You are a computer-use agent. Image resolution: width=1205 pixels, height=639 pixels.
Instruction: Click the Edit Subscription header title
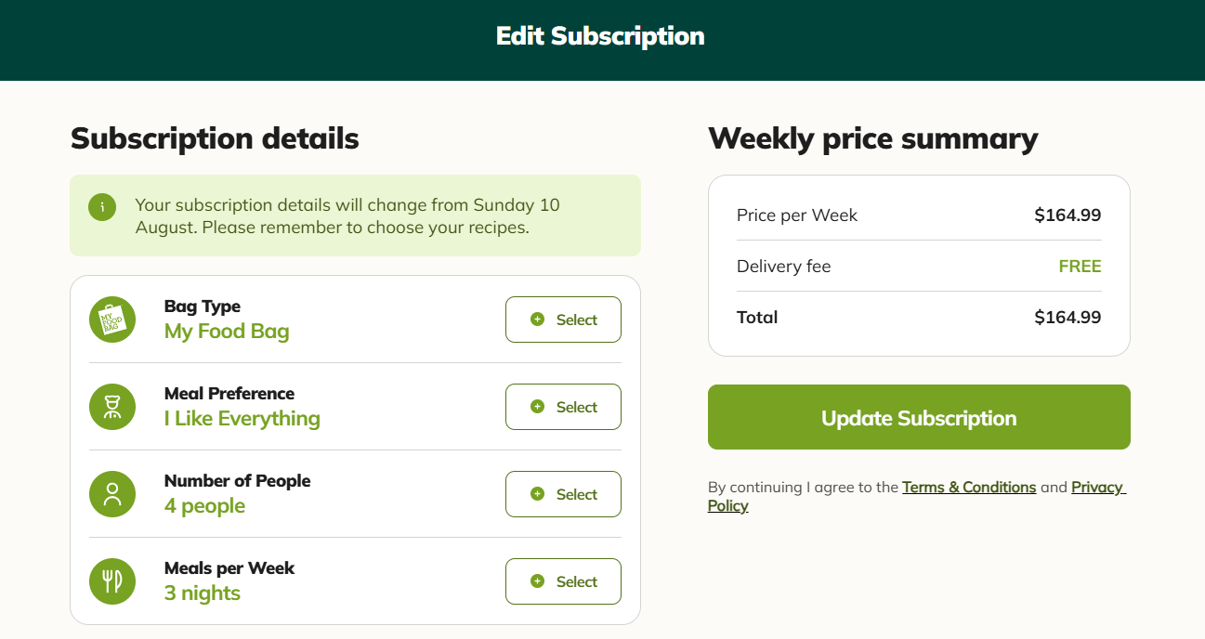coord(600,36)
